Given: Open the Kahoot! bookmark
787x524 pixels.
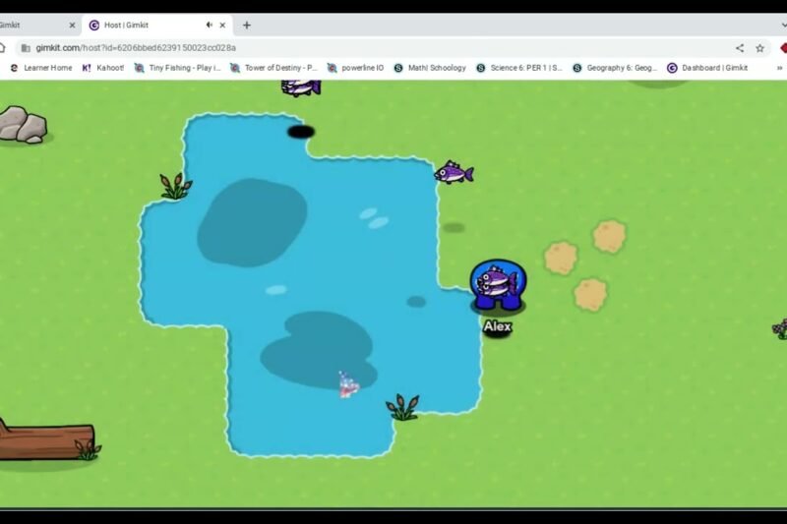Looking at the screenshot, I should 103,68.
